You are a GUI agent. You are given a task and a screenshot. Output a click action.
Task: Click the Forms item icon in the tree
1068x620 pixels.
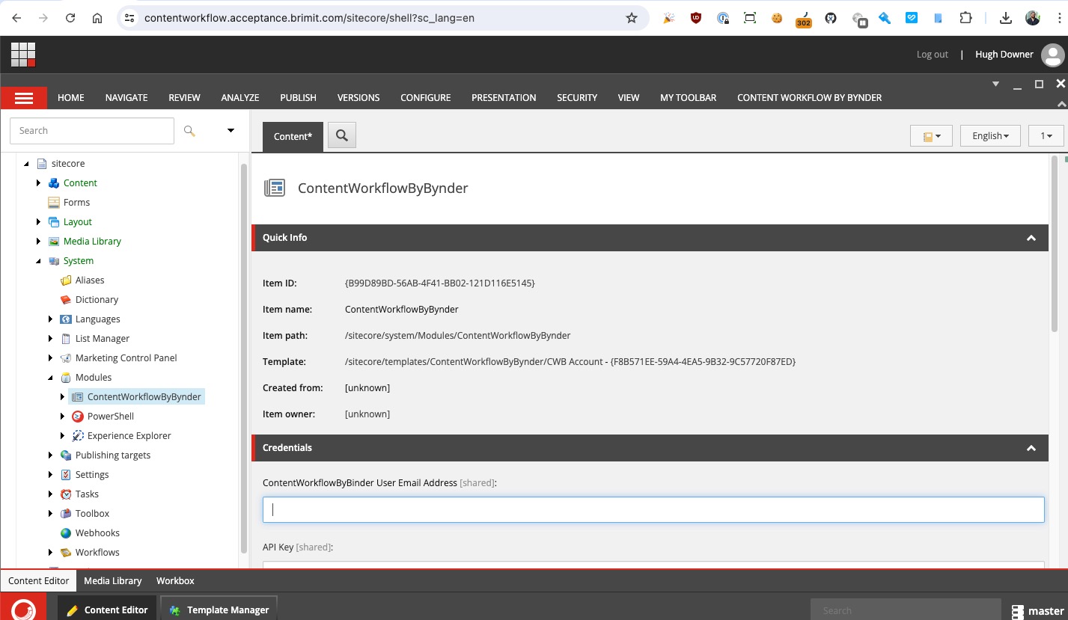pyautogui.click(x=54, y=203)
